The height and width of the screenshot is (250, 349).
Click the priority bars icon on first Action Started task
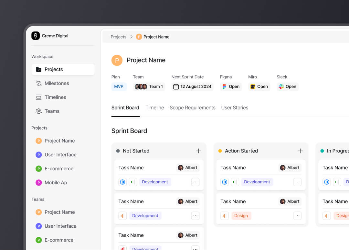pyautogui.click(x=235, y=182)
